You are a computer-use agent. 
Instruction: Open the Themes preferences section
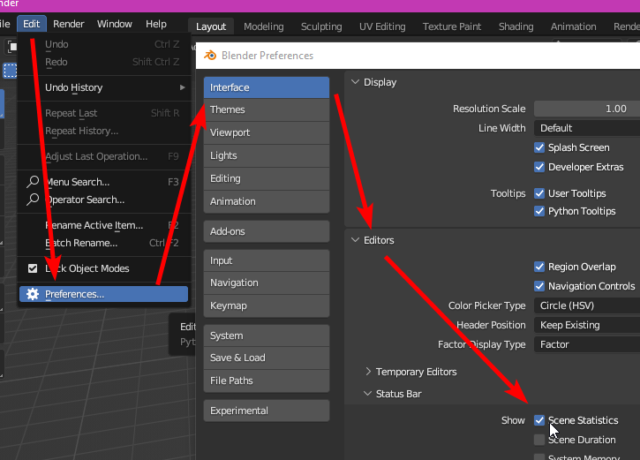(267, 109)
